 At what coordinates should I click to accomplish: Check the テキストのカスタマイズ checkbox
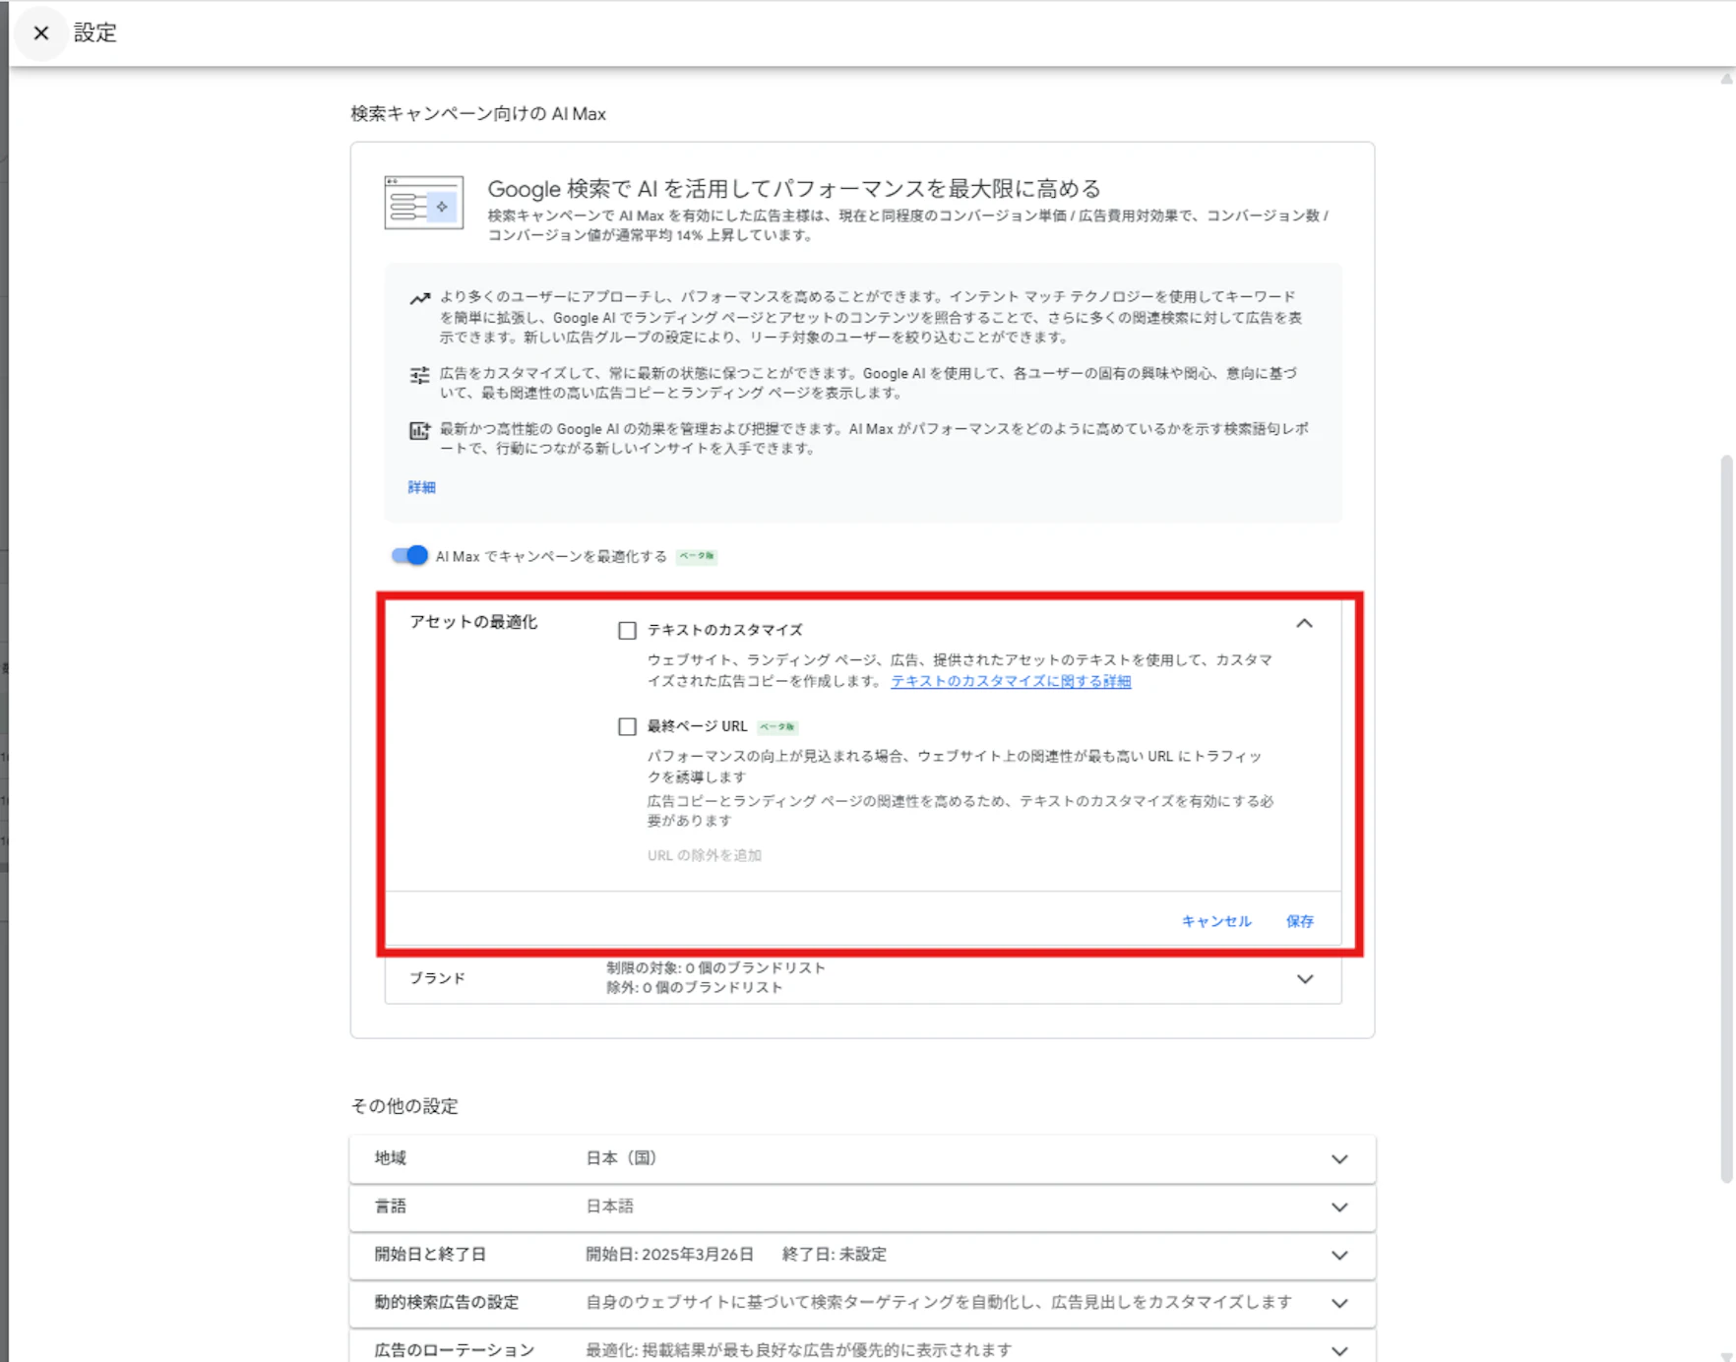(x=627, y=630)
